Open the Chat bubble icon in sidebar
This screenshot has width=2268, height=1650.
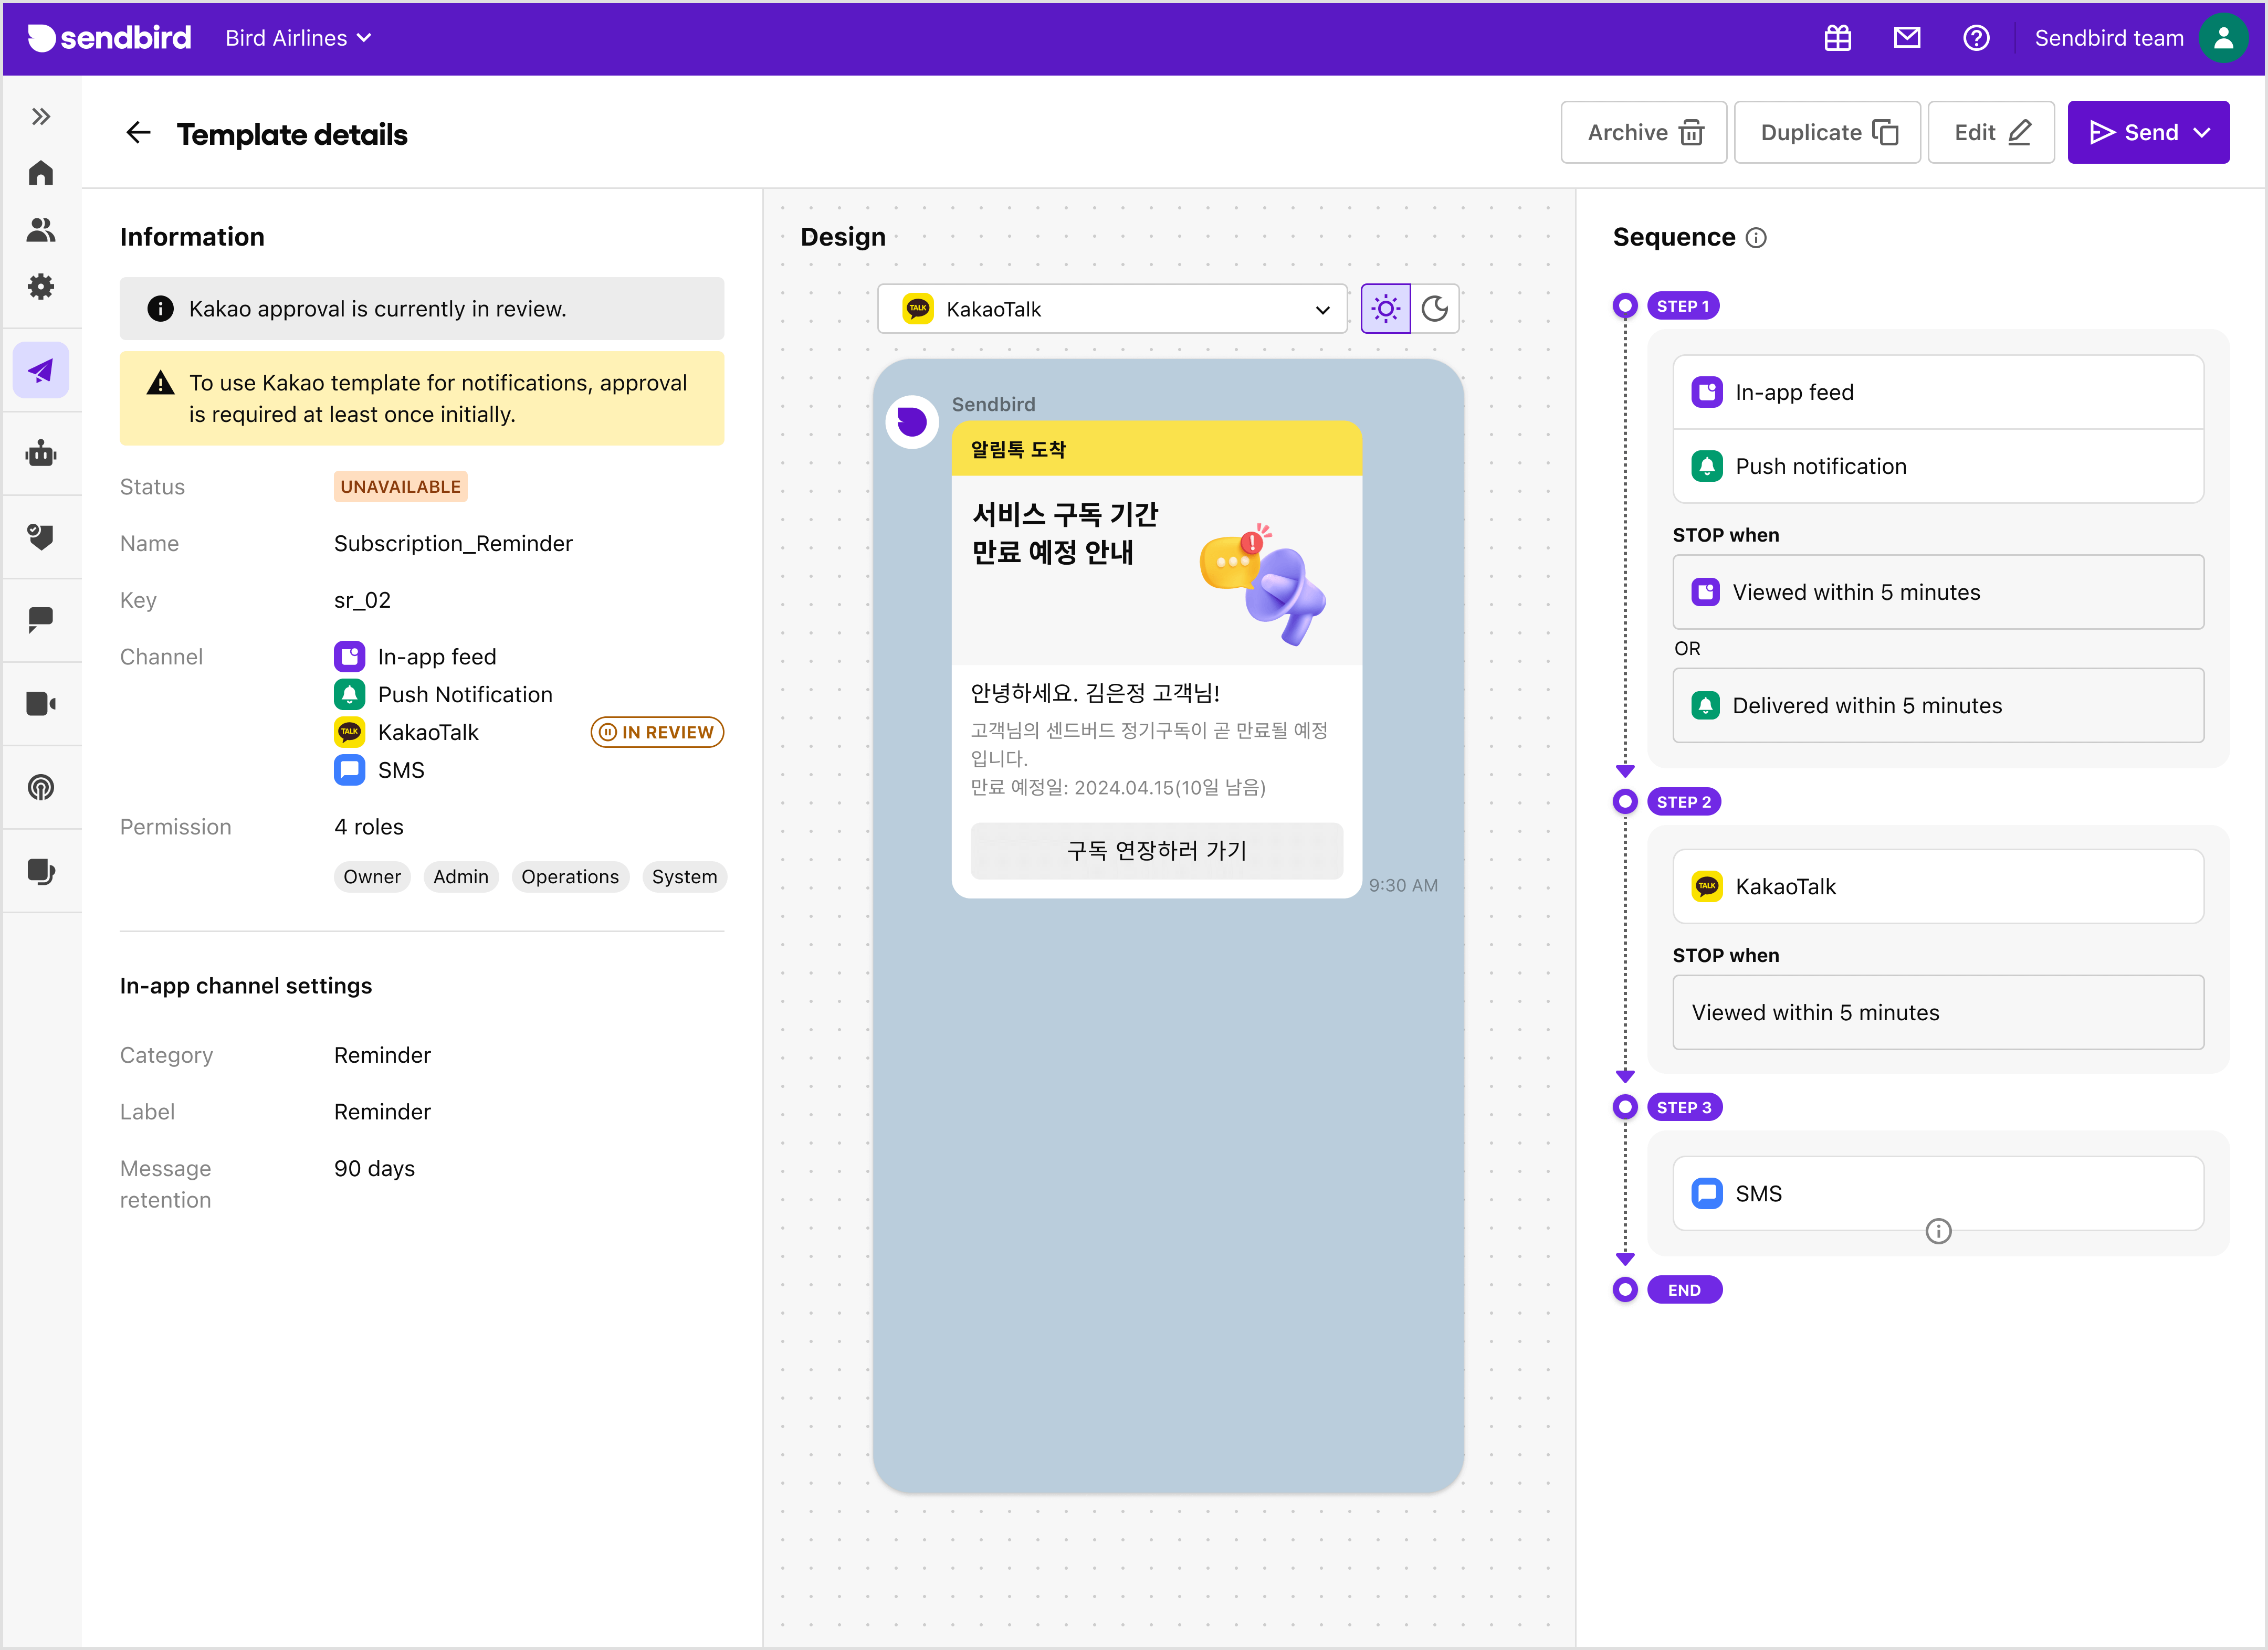point(41,620)
